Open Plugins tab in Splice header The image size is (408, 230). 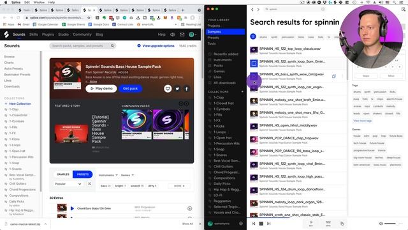tap(48, 34)
